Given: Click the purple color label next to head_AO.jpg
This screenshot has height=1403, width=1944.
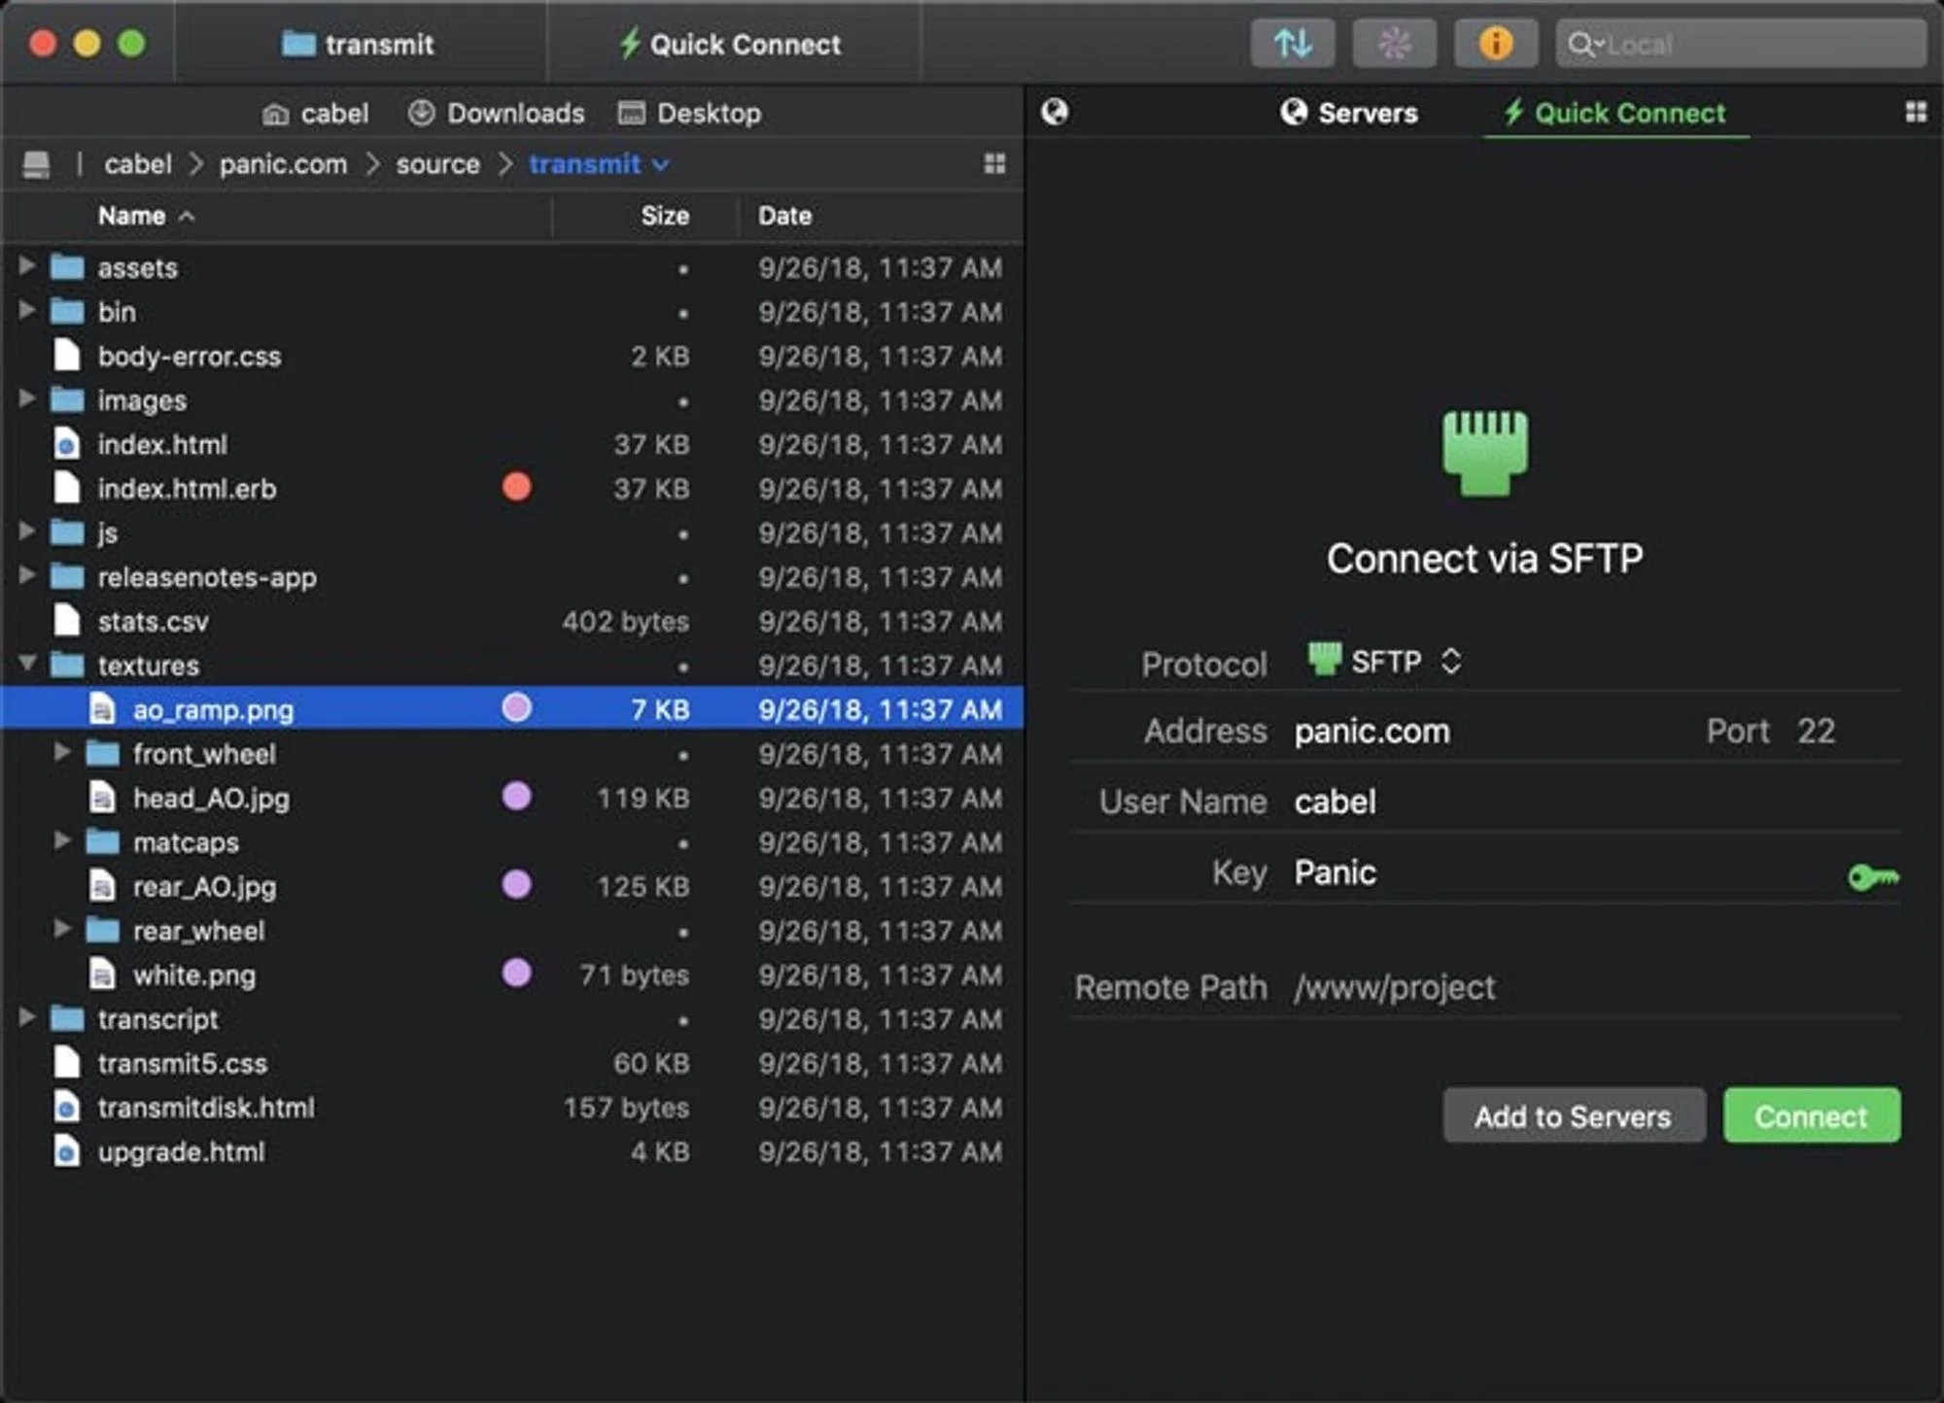Looking at the screenshot, I should pos(516,798).
